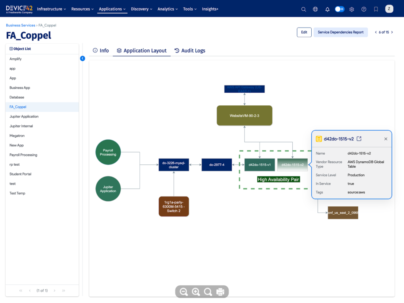Go to next record arrow beside 6 of 15
The width and height of the screenshot is (404, 303).
[x=392, y=32]
